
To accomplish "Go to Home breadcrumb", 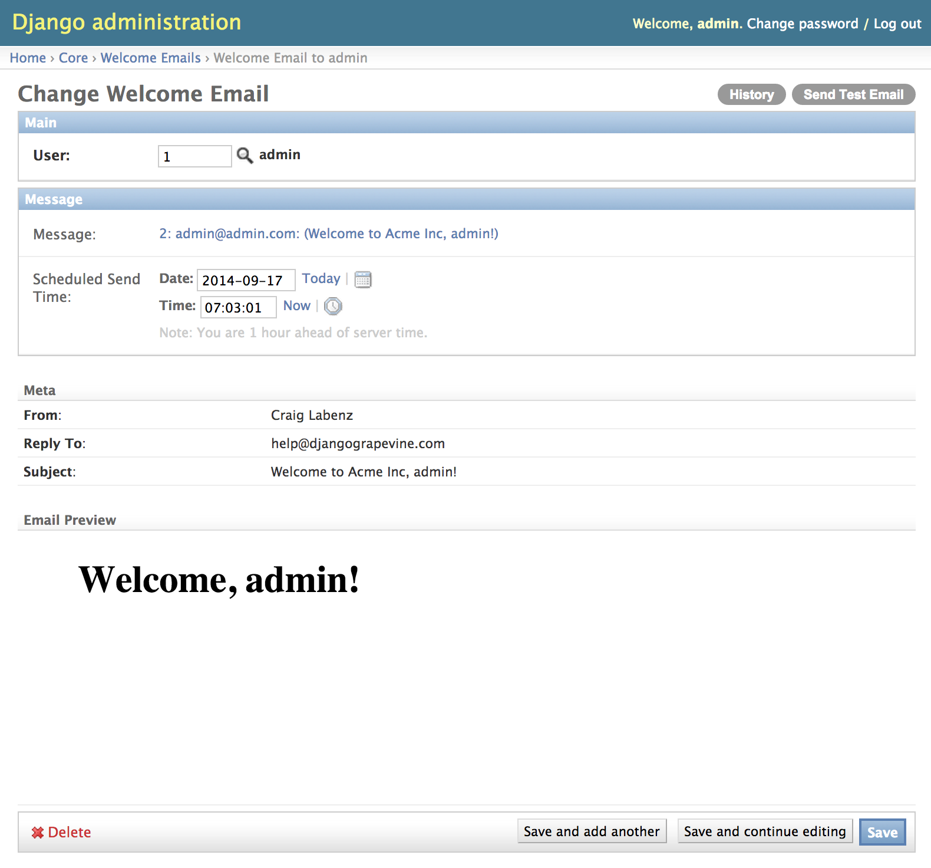I will click(x=28, y=58).
